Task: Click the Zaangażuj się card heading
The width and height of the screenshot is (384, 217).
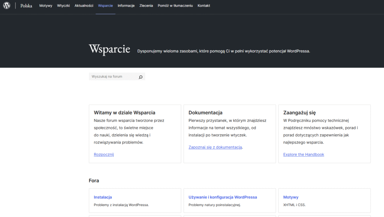Action: tap(300, 112)
